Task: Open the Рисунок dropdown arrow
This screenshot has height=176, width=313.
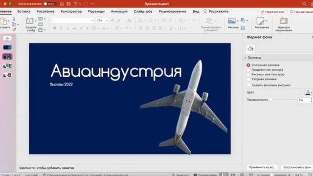Action: click(238, 21)
